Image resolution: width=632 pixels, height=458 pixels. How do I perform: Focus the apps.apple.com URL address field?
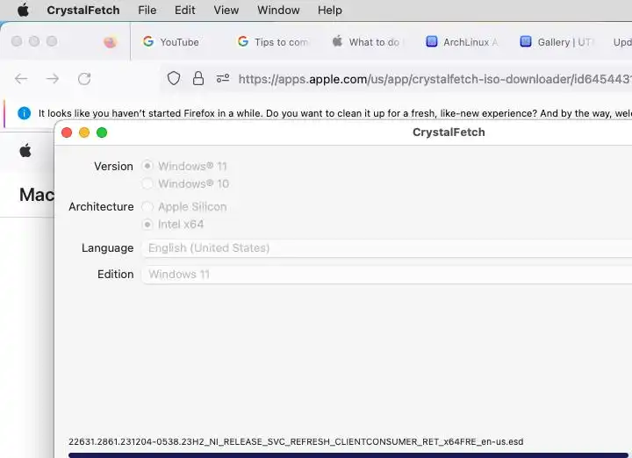coord(434,79)
